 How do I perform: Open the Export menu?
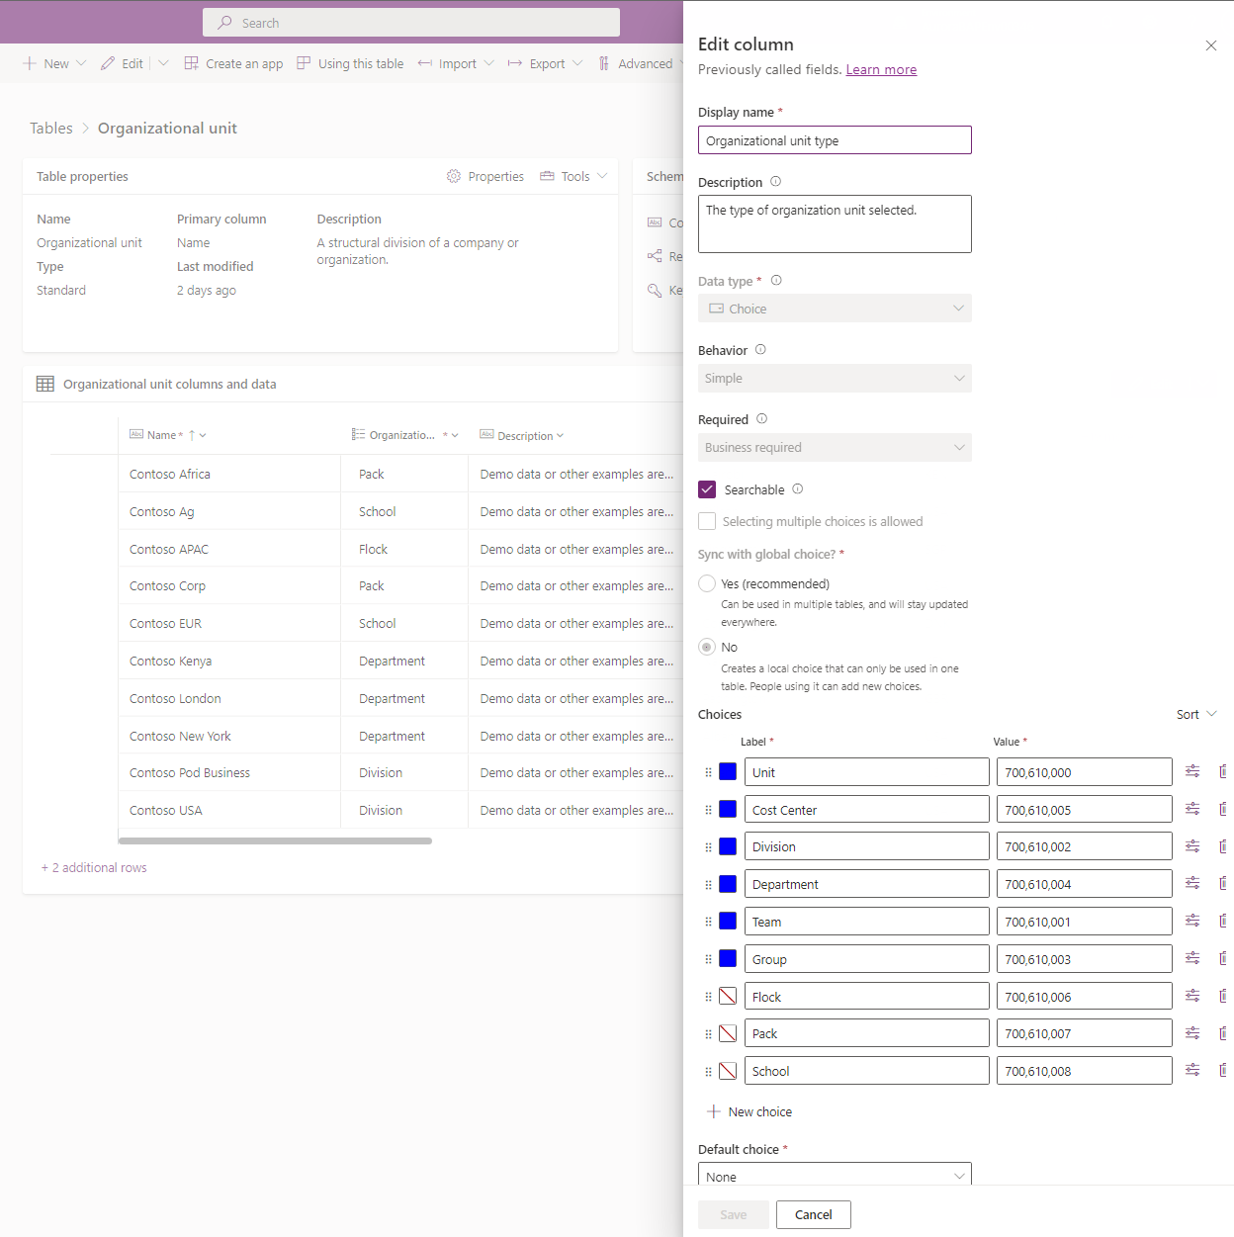(x=546, y=63)
